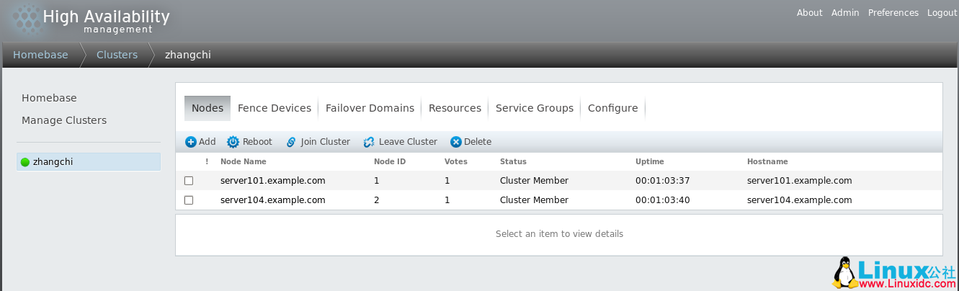Switch to the Fence Devices tab
The height and width of the screenshot is (291, 959).
click(274, 108)
